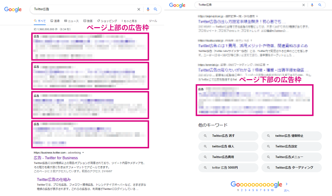
Task: Switch to the ショッピング tab
Action: point(107,21)
